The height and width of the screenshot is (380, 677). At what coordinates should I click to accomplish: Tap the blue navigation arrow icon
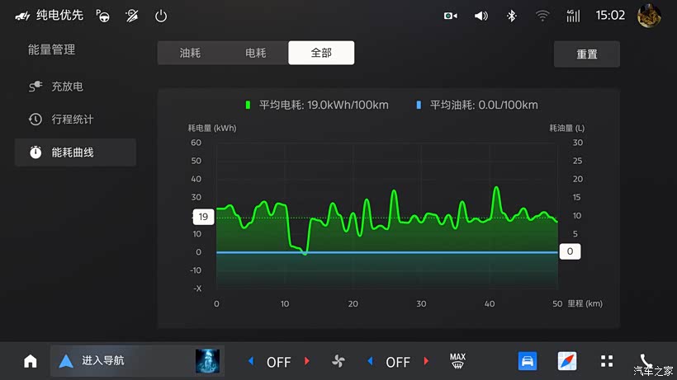point(66,361)
